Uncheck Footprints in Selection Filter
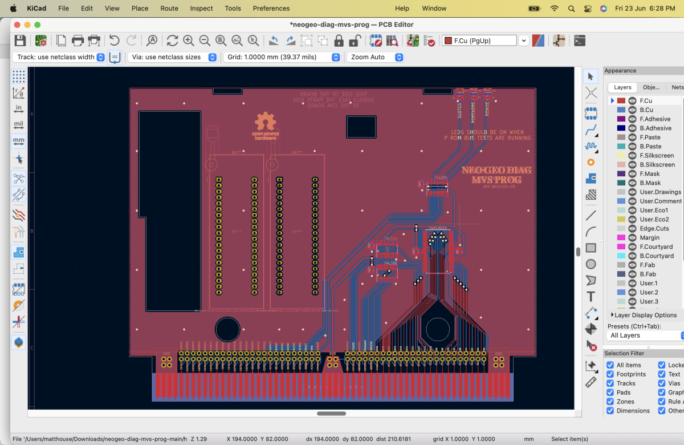Viewport: 684px width, 445px height. click(610, 374)
